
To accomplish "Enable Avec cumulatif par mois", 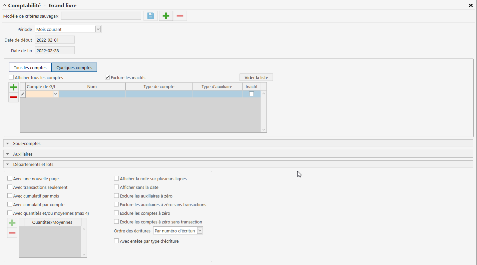I will (10, 196).
